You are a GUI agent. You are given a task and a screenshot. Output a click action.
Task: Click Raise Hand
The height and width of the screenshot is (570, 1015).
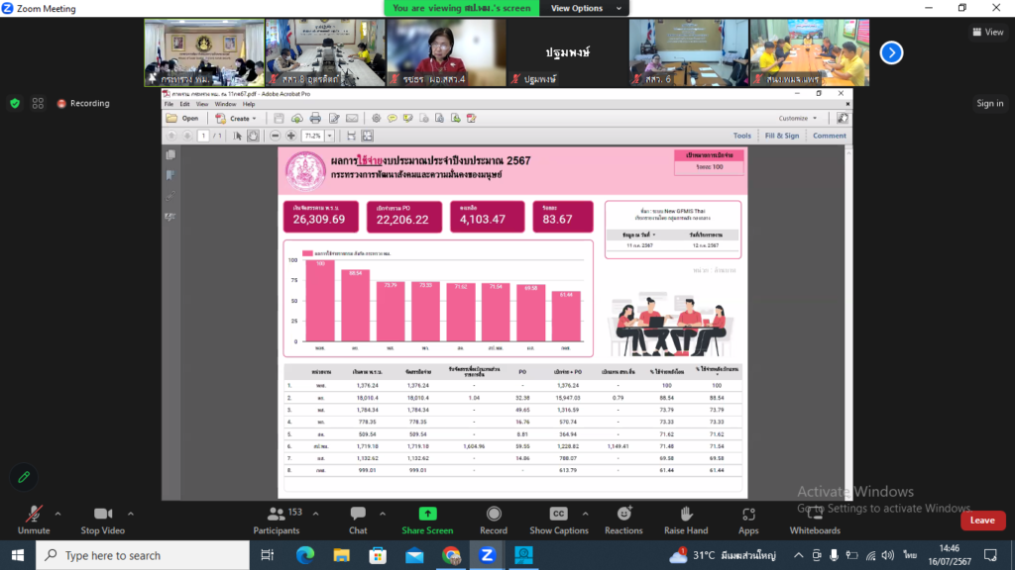(686, 521)
